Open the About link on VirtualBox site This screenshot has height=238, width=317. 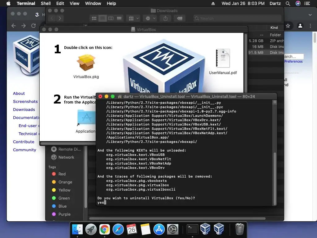click(19, 94)
